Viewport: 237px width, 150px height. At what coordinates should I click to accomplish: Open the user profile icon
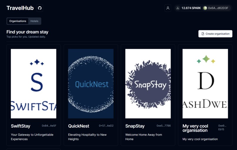[168, 8]
